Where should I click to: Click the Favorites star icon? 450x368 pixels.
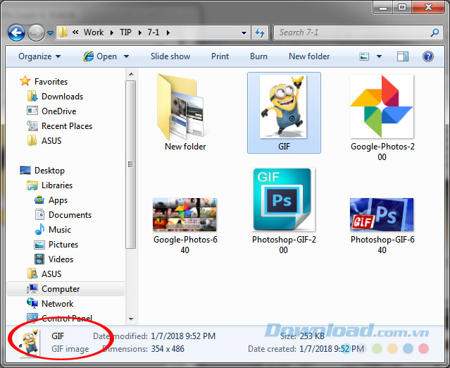(25, 81)
